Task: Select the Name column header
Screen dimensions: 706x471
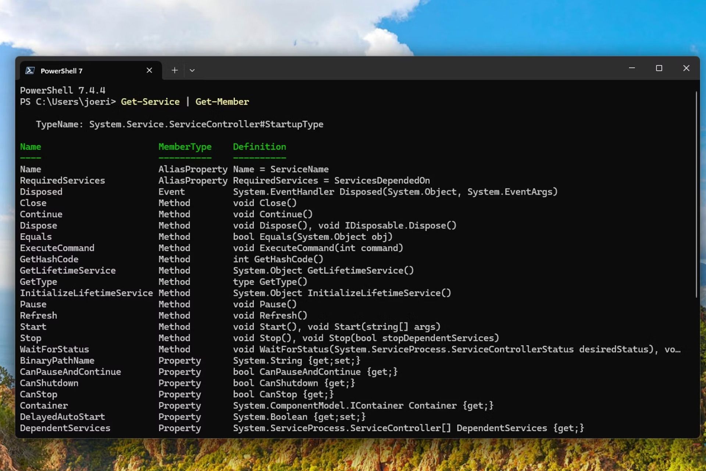Action: tap(31, 146)
